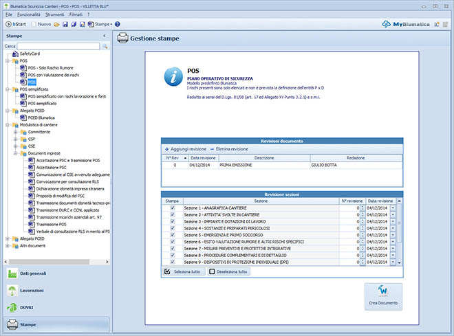Toggle checkbox for Sezione 5 - Emergenza e Primo Soccorso
This screenshot has height=336, width=454.
(172, 235)
